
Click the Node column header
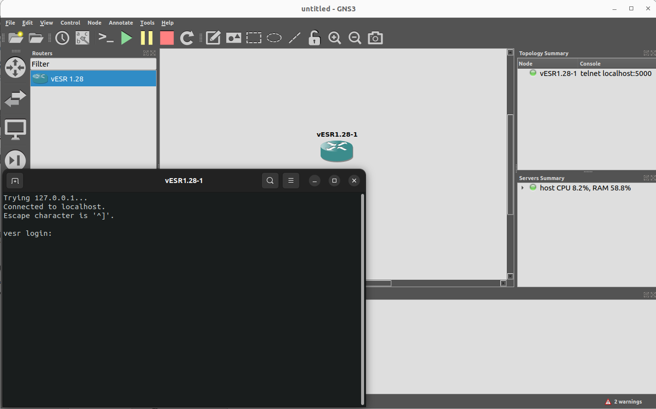(548, 64)
